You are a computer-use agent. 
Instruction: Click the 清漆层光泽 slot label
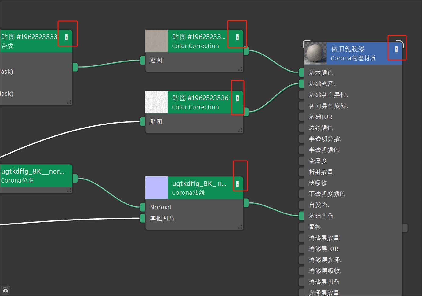click(x=325, y=260)
